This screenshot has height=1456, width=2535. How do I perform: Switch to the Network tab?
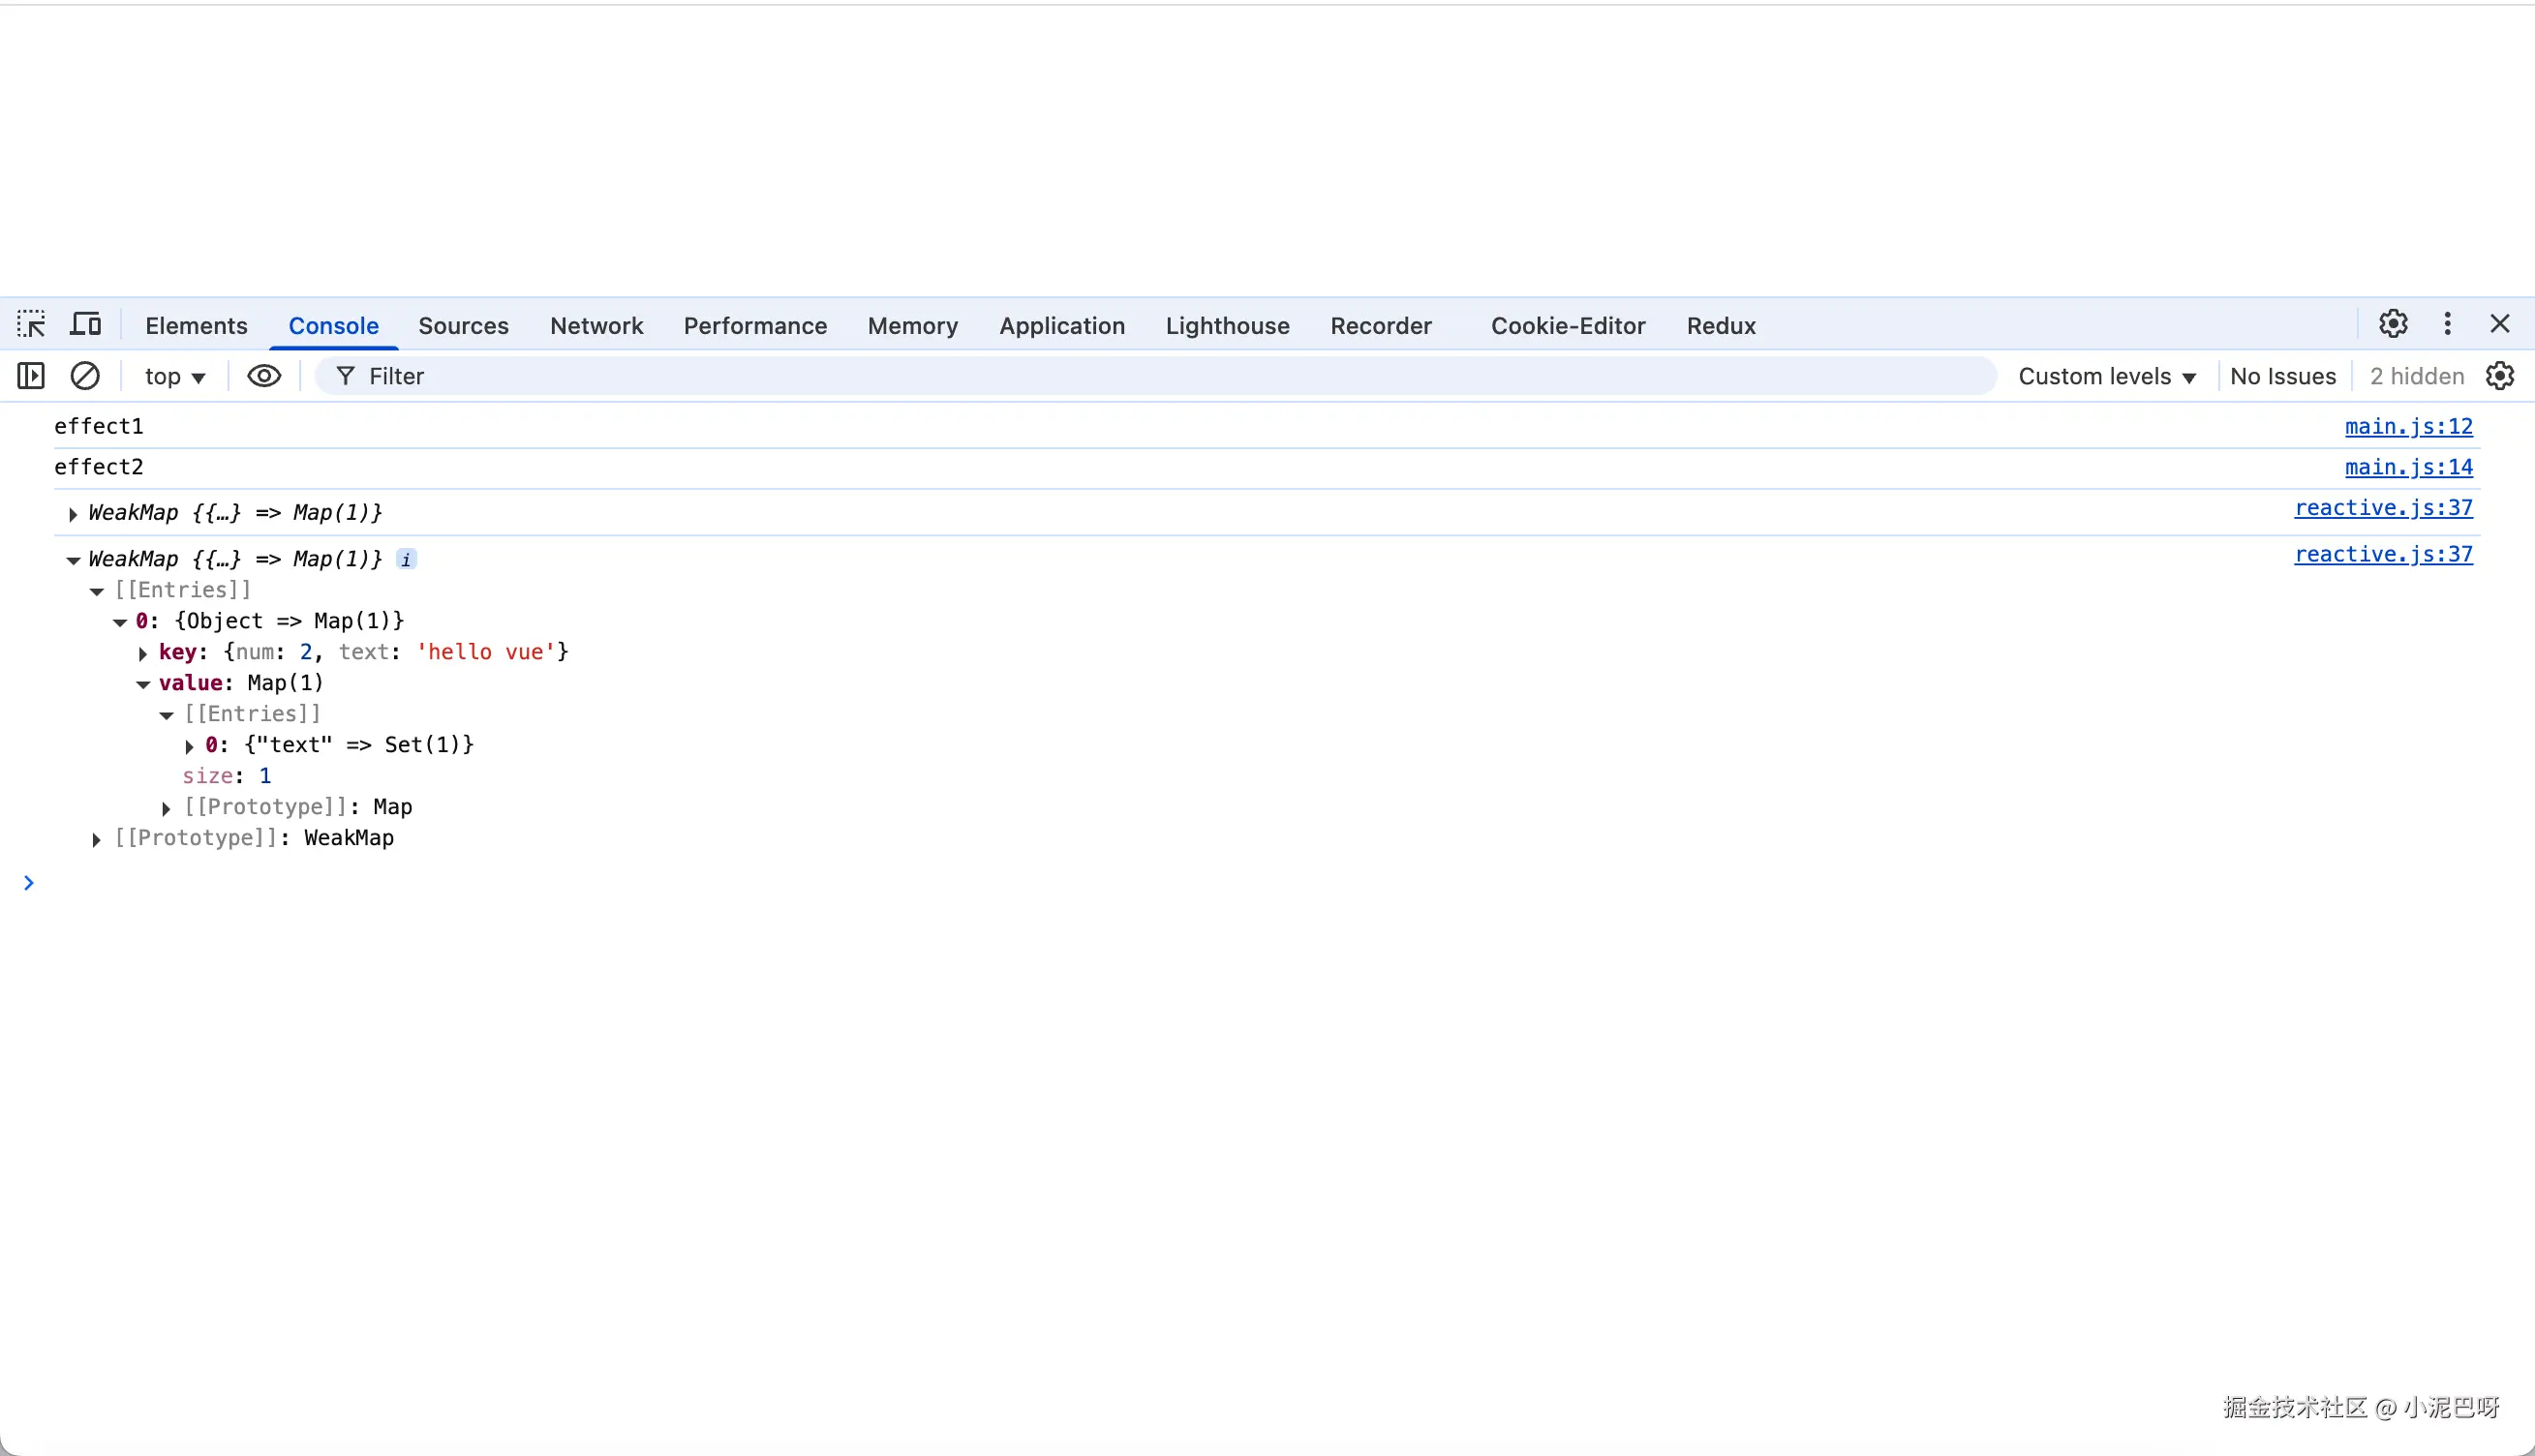click(596, 326)
